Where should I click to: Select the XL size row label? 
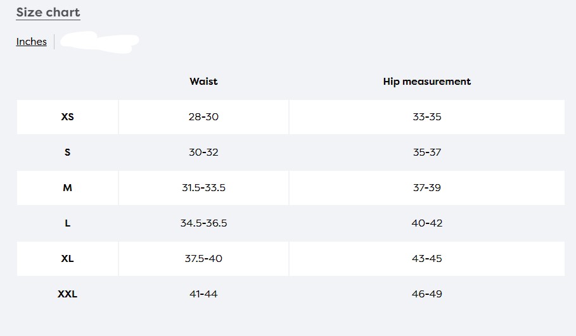pyautogui.click(x=67, y=259)
